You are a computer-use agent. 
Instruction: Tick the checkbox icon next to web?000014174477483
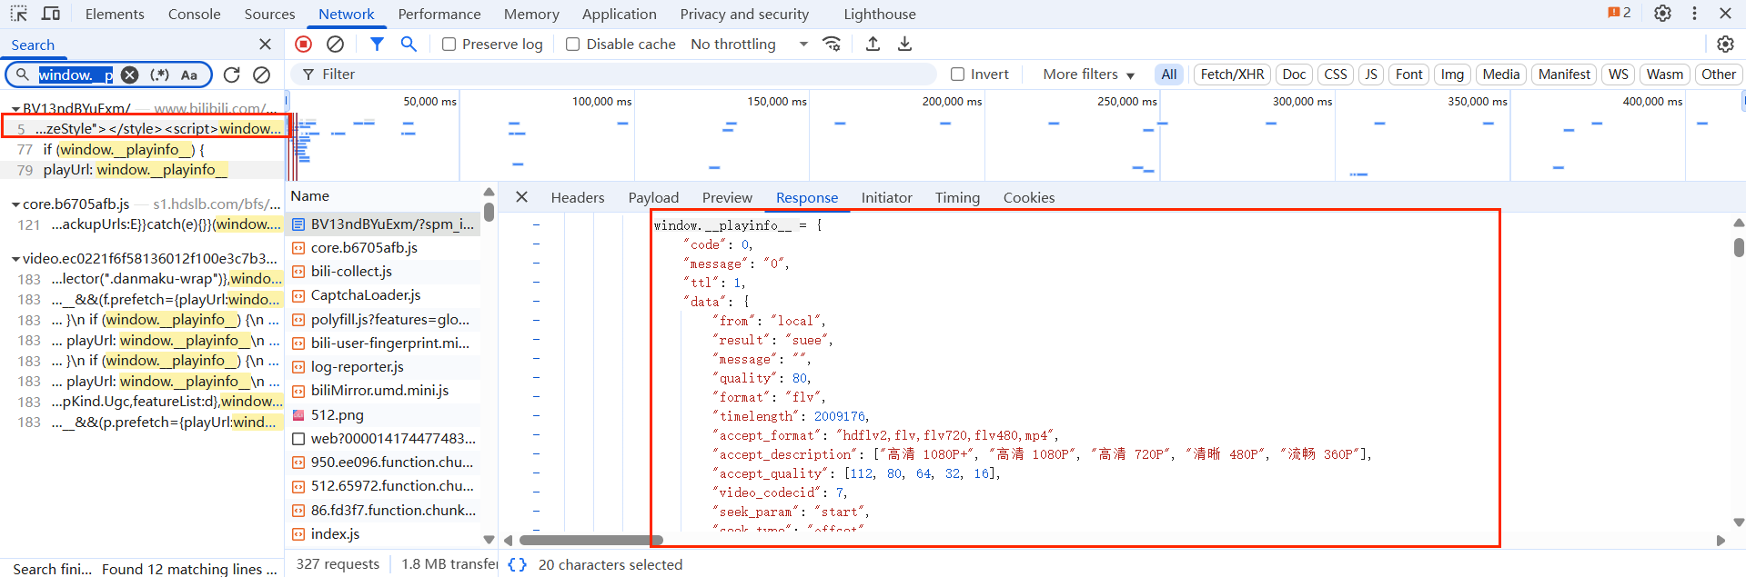coord(298,438)
